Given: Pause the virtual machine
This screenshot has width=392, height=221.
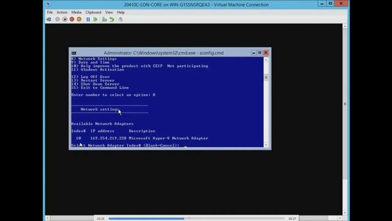Looking at the screenshot, I should pyautogui.click(x=88, y=19).
